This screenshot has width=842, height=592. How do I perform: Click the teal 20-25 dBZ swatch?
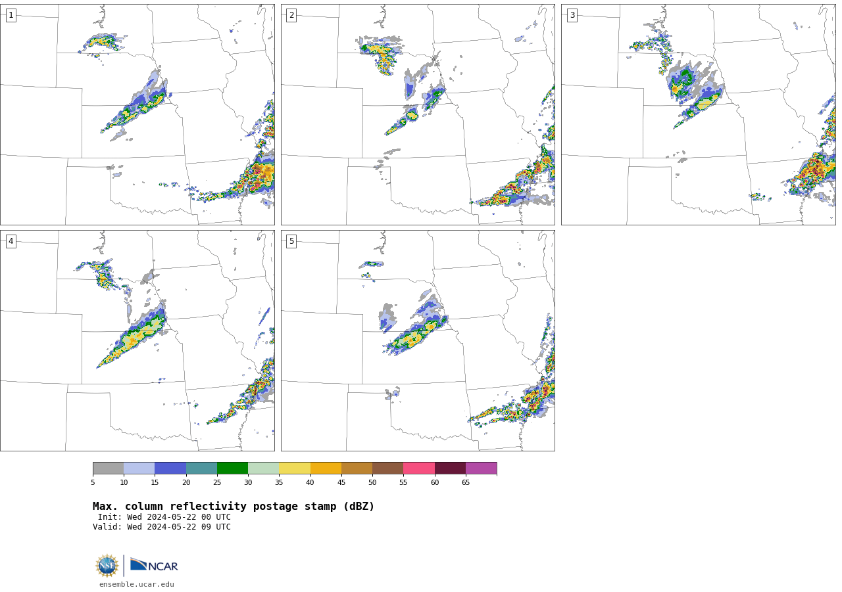201,468
